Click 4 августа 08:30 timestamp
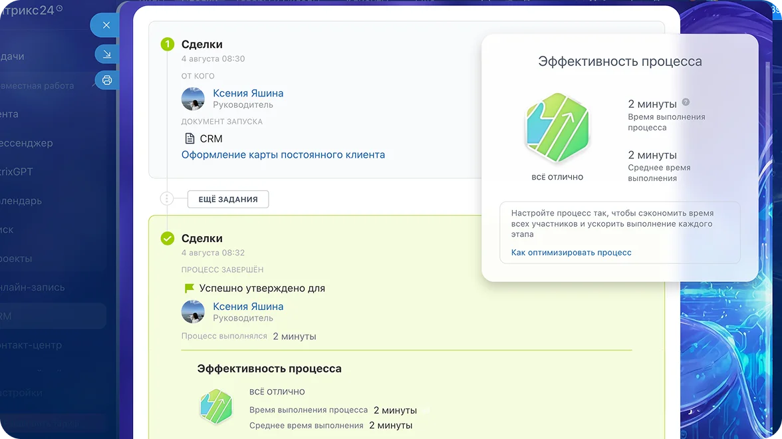782x439 pixels. point(213,59)
